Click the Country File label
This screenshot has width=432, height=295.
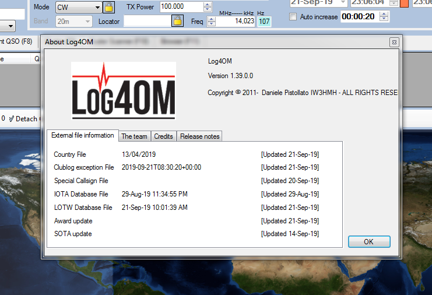[70, 154]
